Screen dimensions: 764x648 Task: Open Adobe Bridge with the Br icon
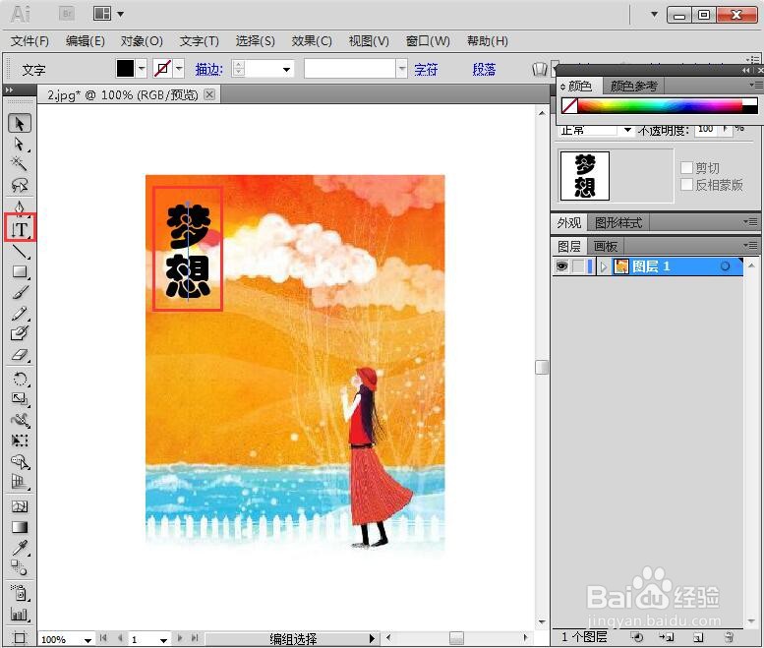coord(67,14)
